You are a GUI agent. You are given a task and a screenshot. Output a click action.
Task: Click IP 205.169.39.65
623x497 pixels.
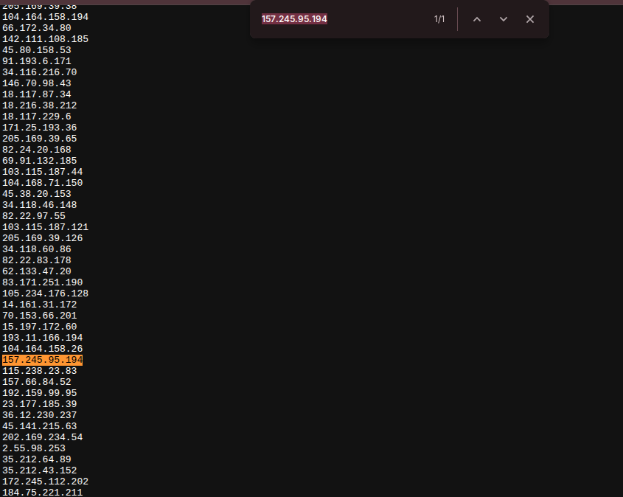click(39, 139)
